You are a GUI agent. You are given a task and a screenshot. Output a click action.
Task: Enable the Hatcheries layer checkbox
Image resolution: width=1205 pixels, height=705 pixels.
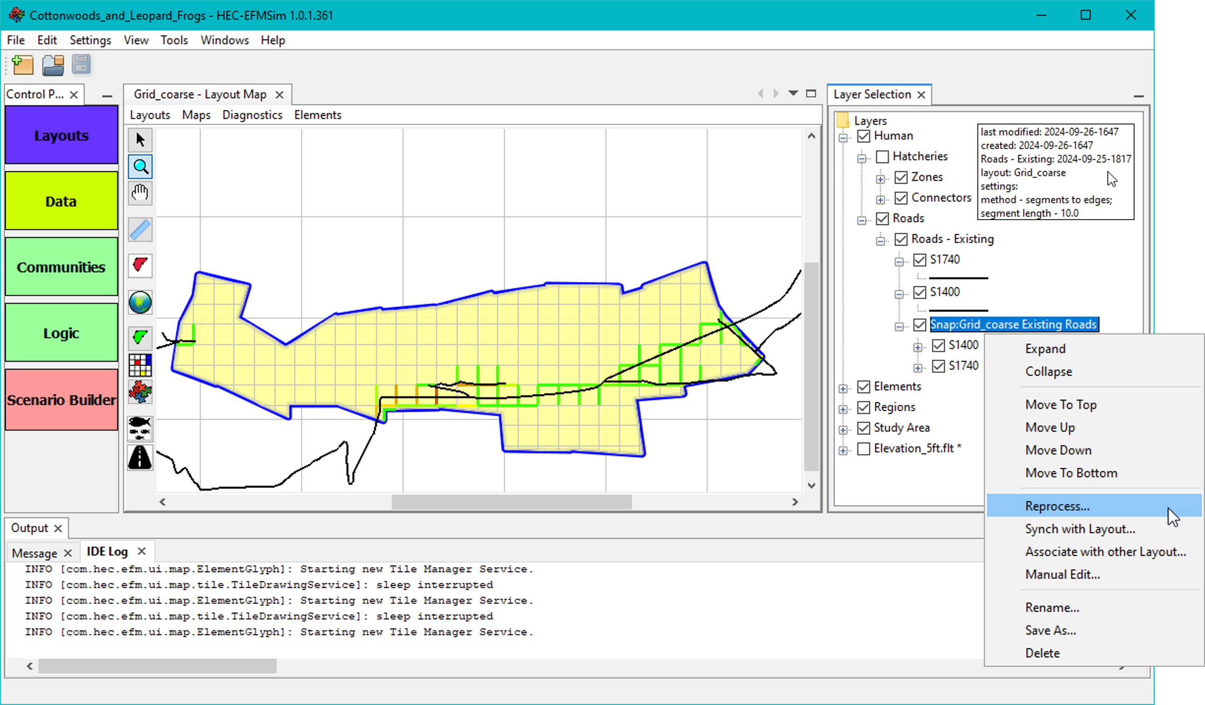point(882,157)
